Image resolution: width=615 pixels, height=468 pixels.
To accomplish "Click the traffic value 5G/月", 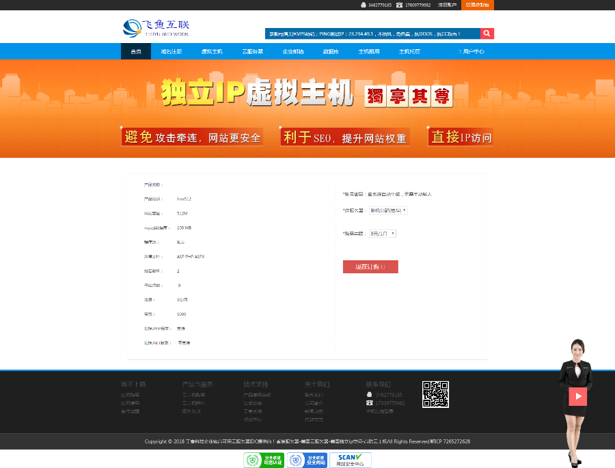I will pos(182,300).
